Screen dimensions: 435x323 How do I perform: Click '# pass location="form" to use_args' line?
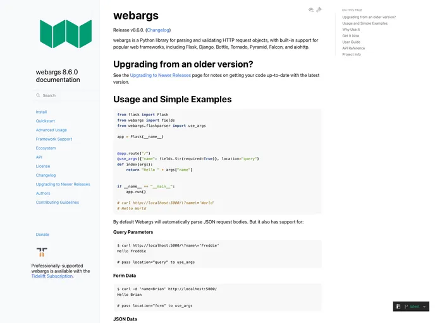point(154,306)
